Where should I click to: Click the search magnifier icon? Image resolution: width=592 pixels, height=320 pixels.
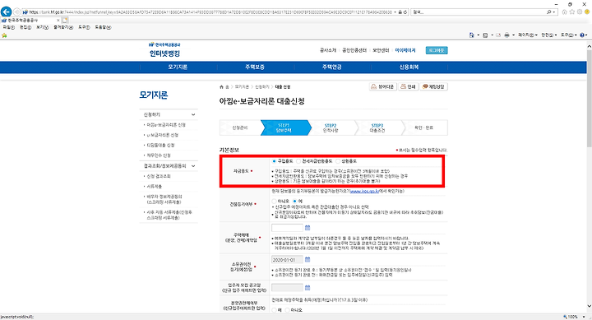tap(549, 12)
